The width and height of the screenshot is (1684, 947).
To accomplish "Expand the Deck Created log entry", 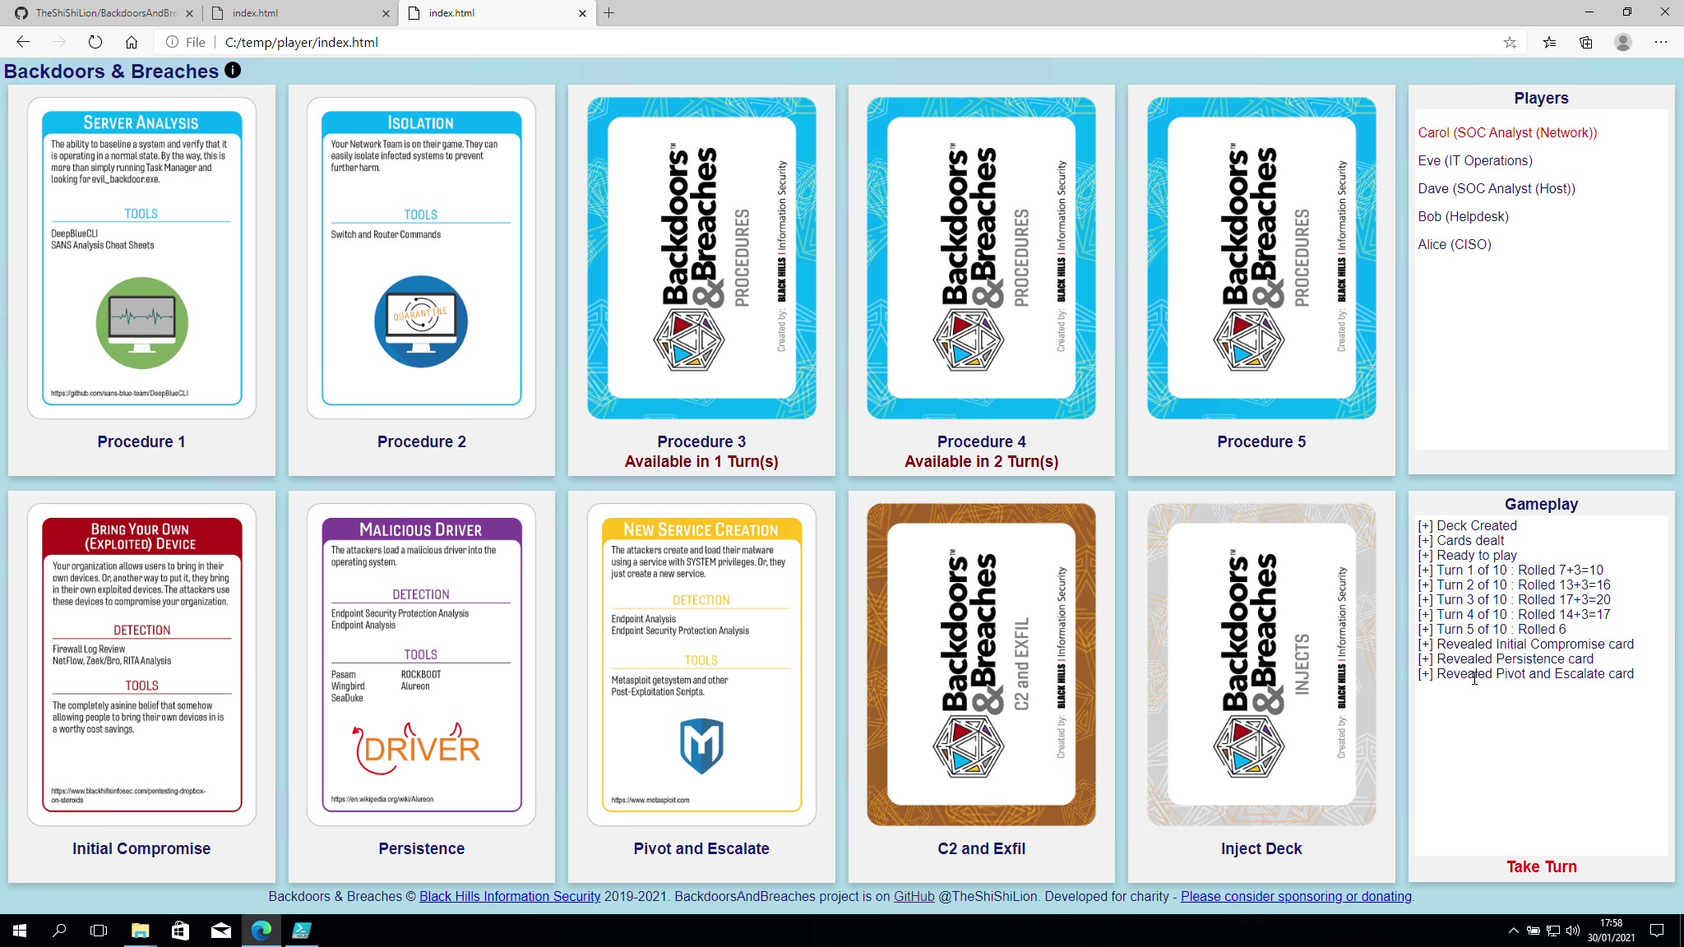I will pyautogui.click(x=1425, y=526).
